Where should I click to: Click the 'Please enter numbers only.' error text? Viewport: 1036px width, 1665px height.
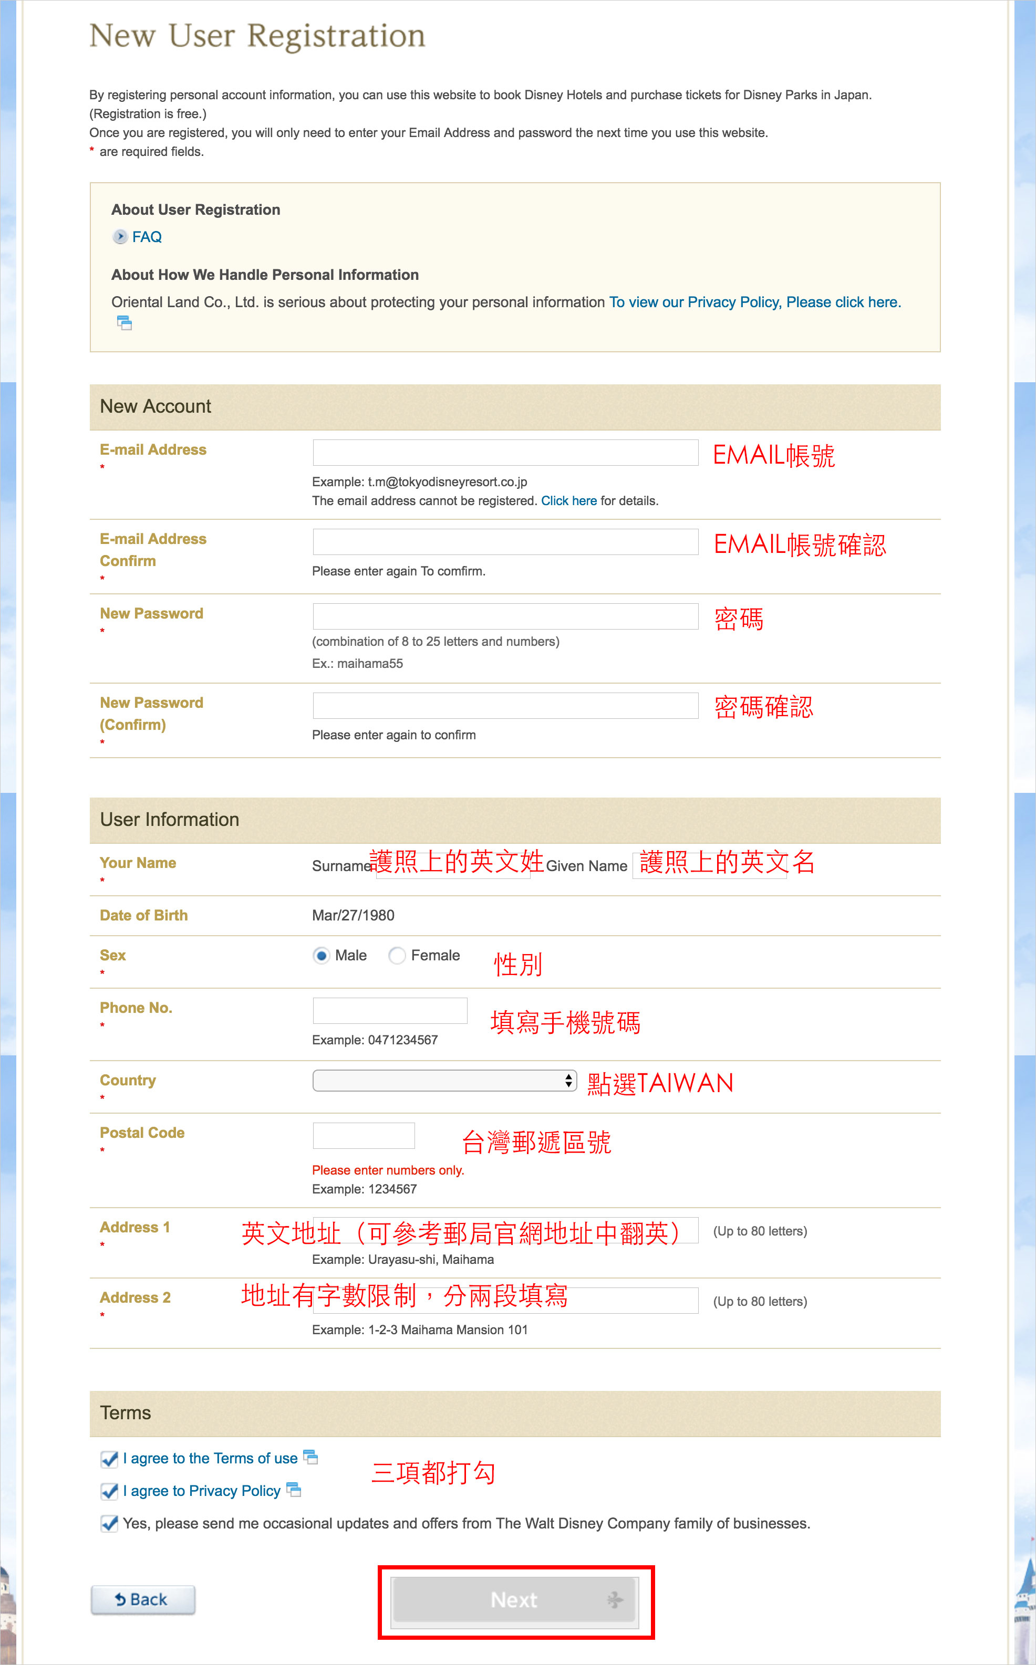(388, 1170)
